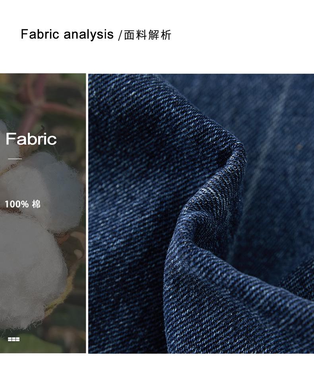Select the "面料解析" Chinese heading
Image resolution: width=314 pixels, height=371 pixels.
[x=147, y=35]
